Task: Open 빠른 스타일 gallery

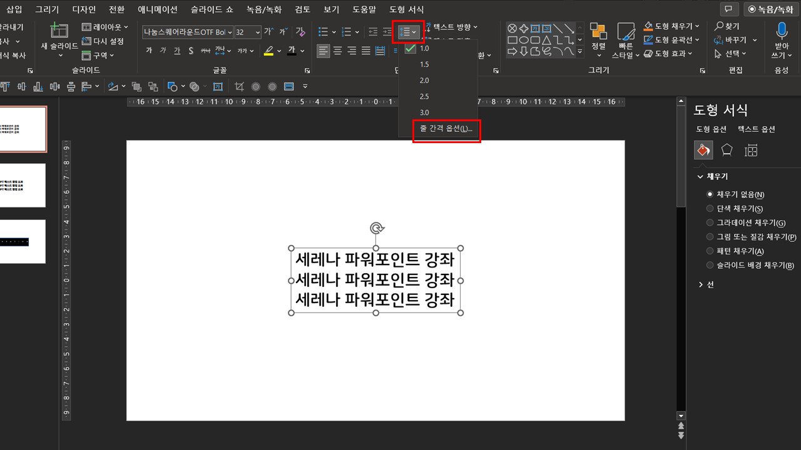Action: [626, 39]
